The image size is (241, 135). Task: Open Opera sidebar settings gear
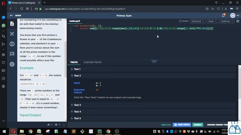tap(3, 86)
